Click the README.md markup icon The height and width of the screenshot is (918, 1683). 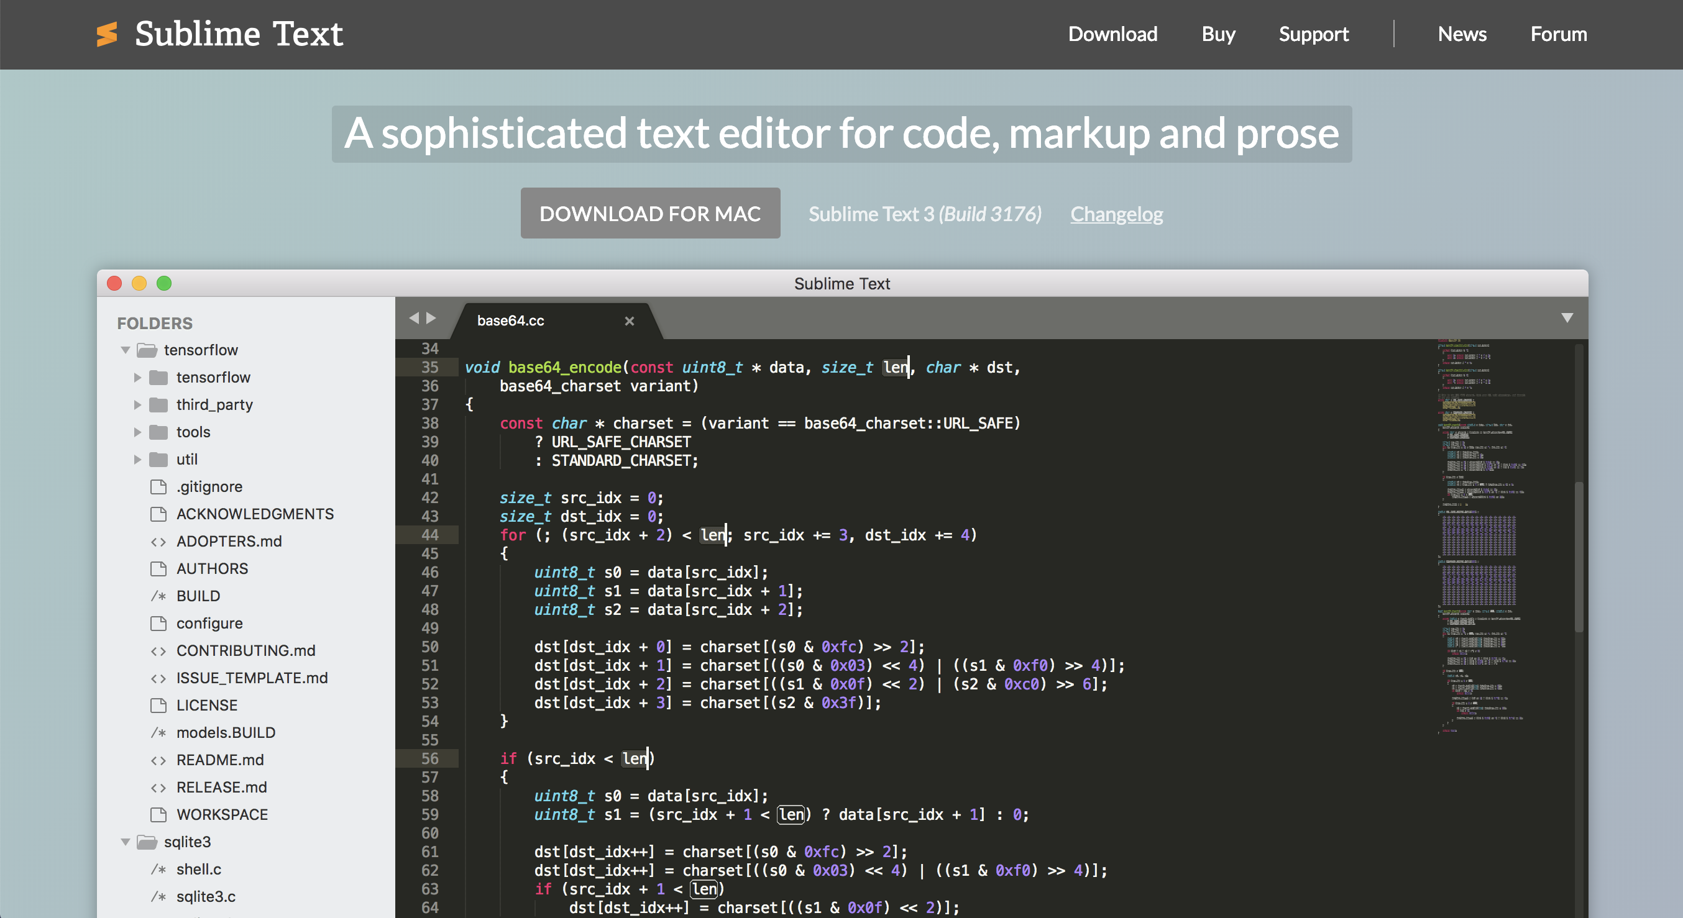pos(158,761)
